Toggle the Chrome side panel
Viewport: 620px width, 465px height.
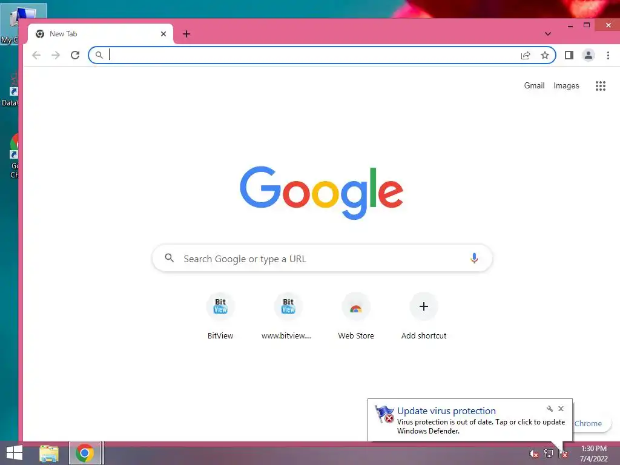[x=569, y=55]
